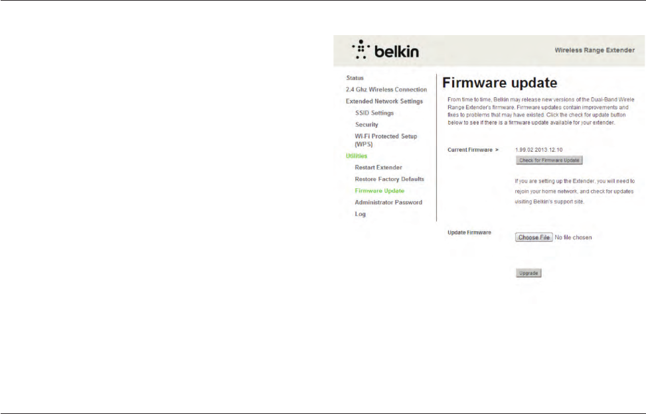
Task: Click the 'Wireless Range Extender' header text
Action: [x=594, y=50]
